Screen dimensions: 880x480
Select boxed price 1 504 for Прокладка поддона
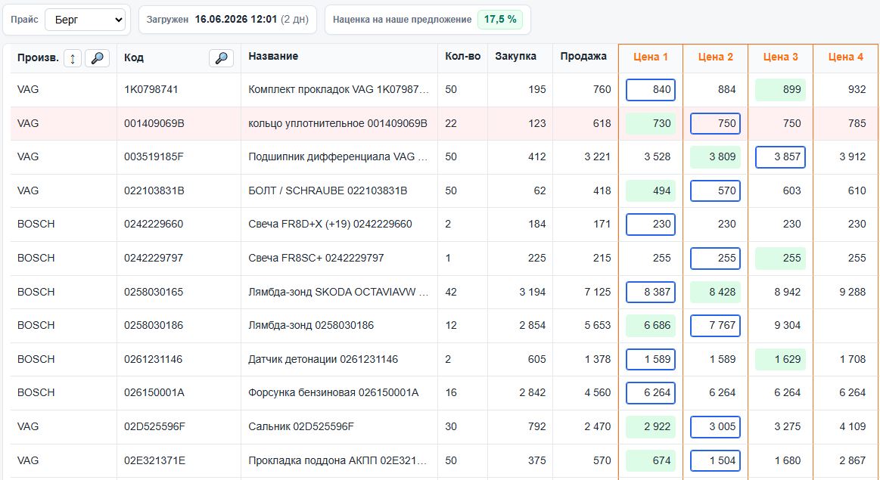coord(716,460)
